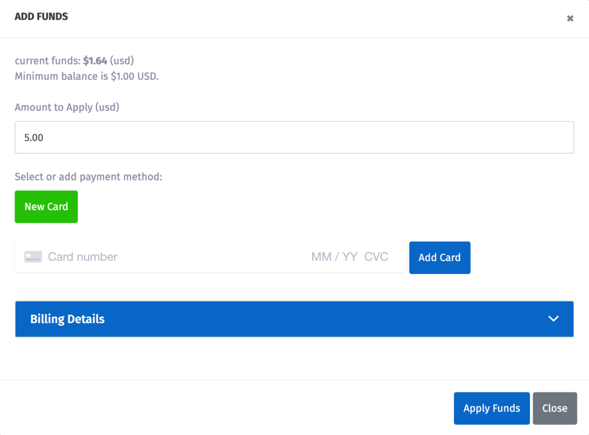The width and height of the screenshot is (589, 435).
Task: Click the 'Select or add payment method:' label
Action: point(89,177)
